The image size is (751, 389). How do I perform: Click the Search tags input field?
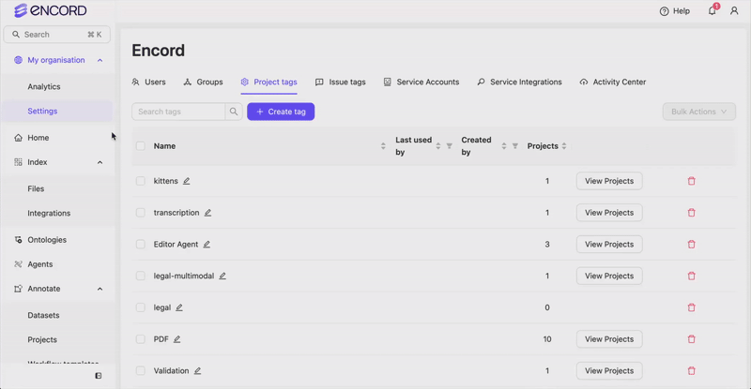point(178,112)
